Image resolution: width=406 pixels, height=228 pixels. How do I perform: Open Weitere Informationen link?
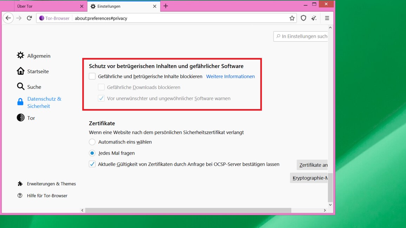230,76
